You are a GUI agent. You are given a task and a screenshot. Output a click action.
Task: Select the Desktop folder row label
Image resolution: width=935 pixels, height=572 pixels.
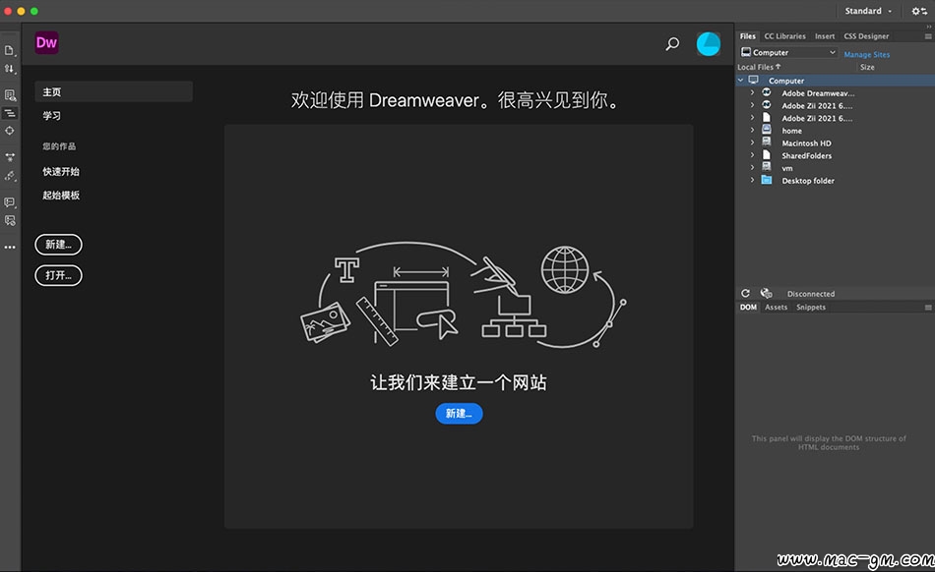(808, 181)
